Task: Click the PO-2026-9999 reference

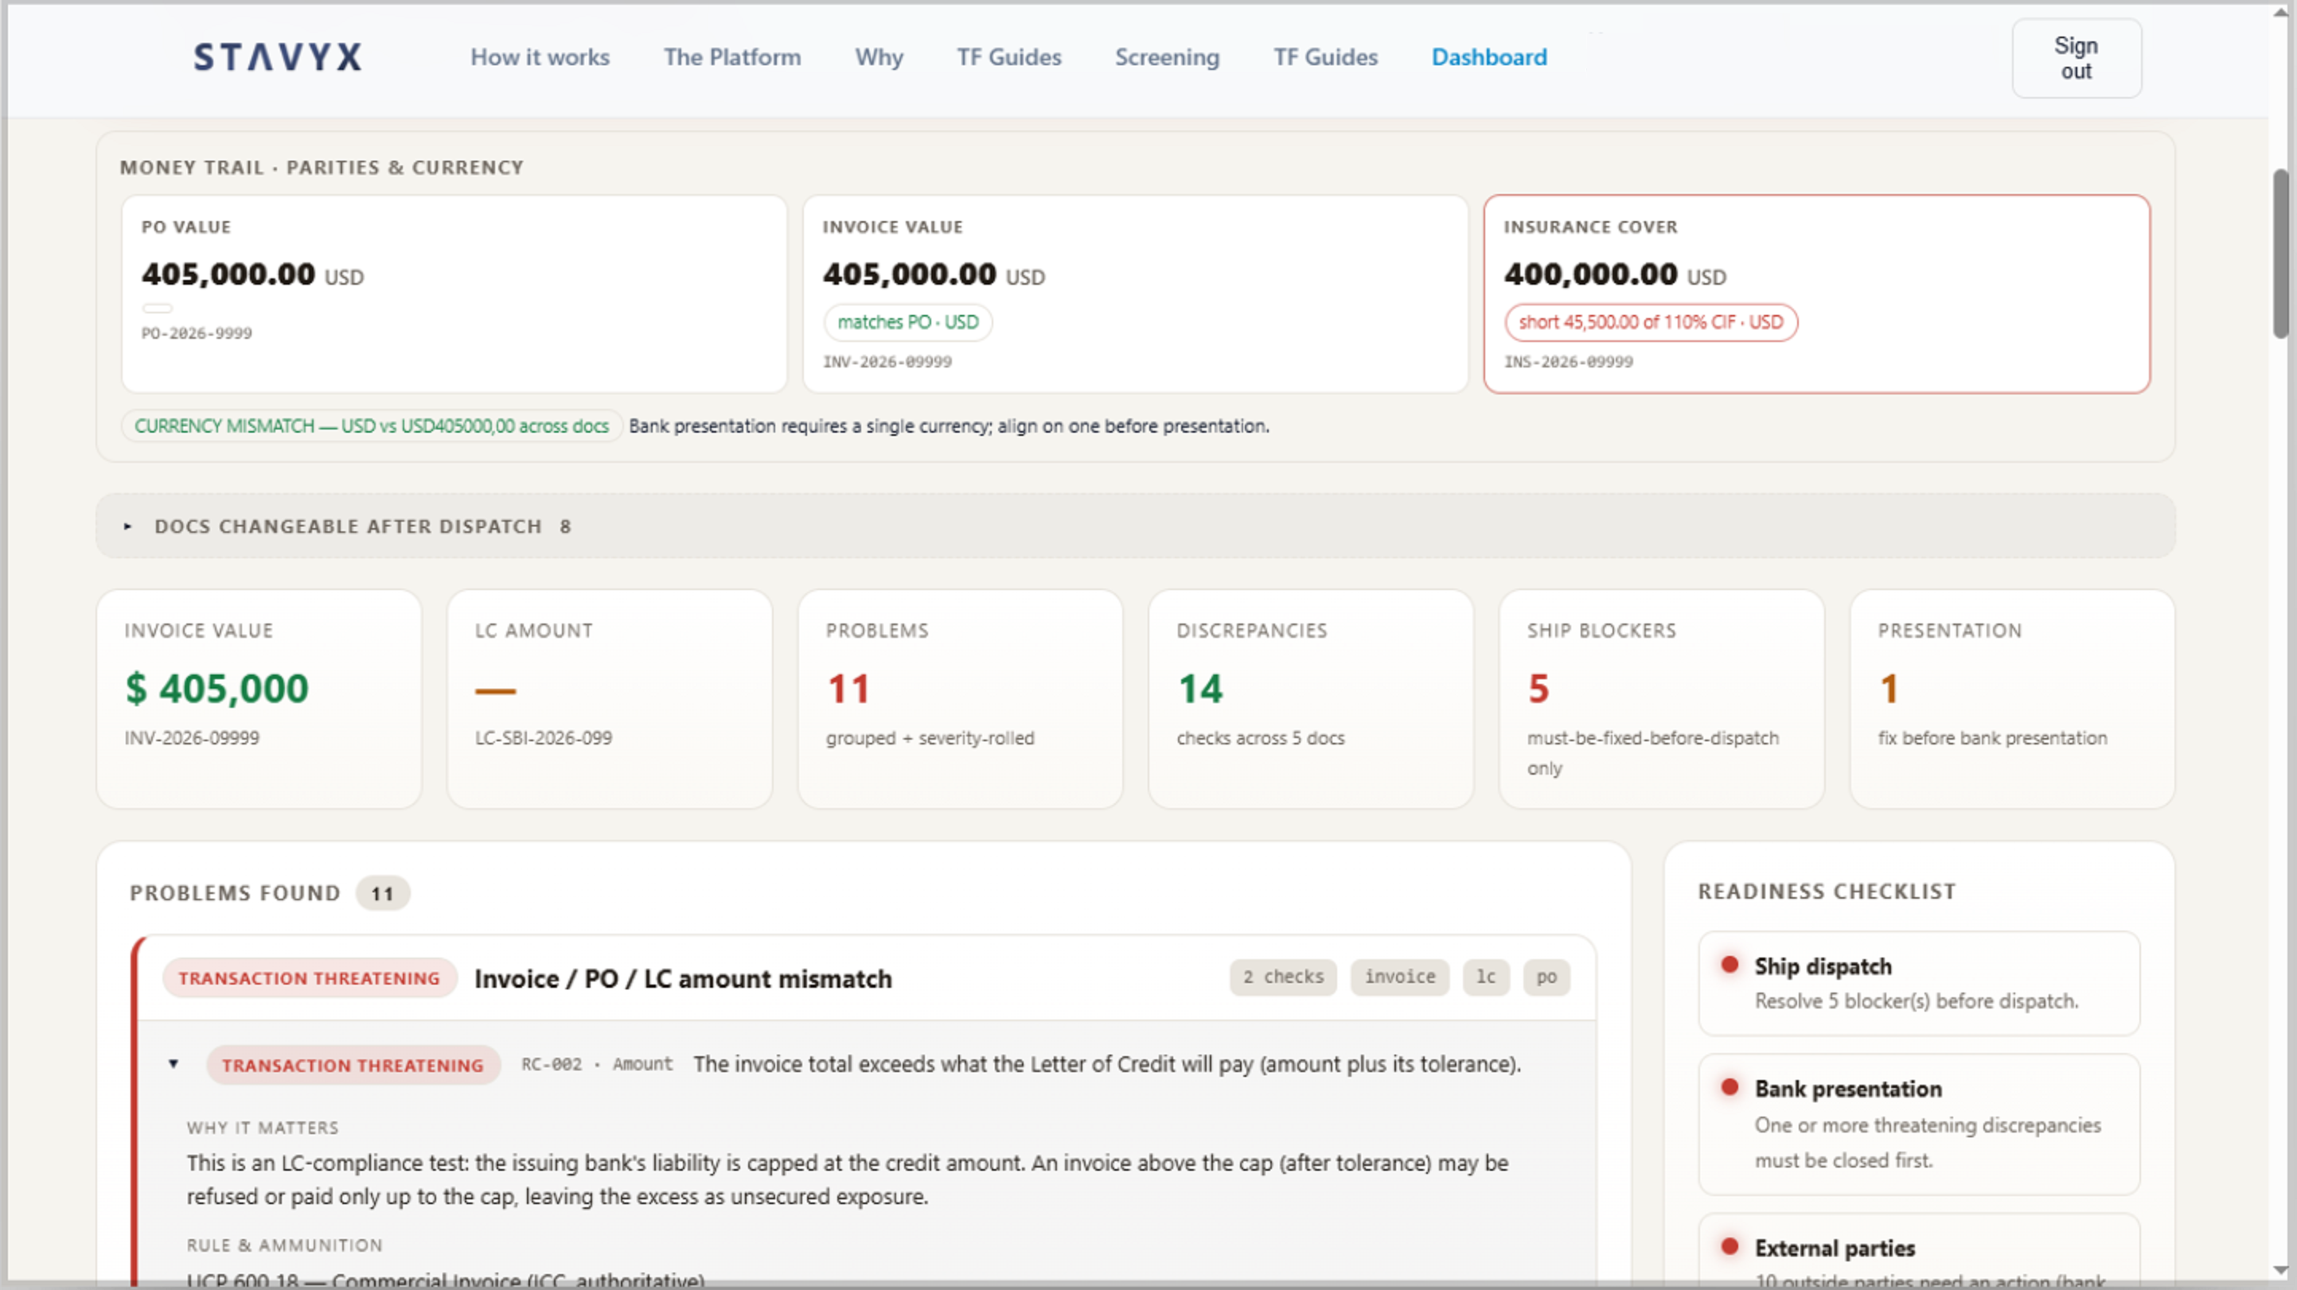Action: 196,333
